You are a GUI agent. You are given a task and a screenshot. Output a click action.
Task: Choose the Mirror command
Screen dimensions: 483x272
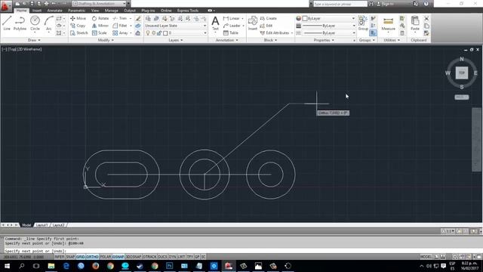pyautogui.click(x=100, y=26)
